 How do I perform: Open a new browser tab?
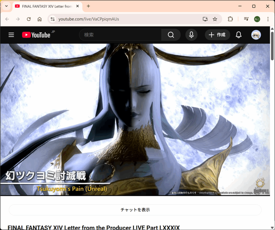88,6
